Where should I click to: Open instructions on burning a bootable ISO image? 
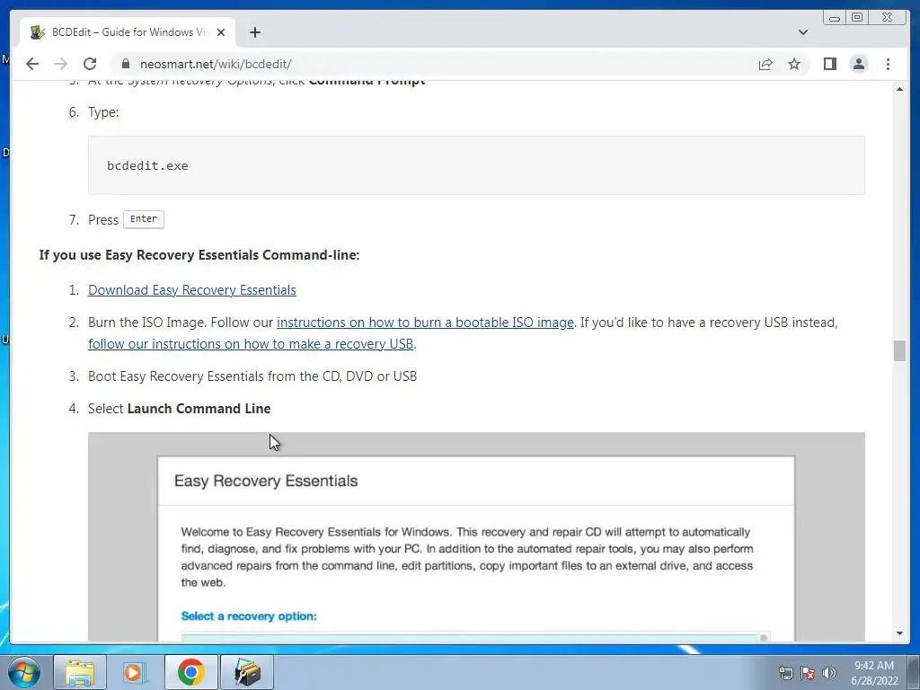pyautogui.click(x=425, y=323)
